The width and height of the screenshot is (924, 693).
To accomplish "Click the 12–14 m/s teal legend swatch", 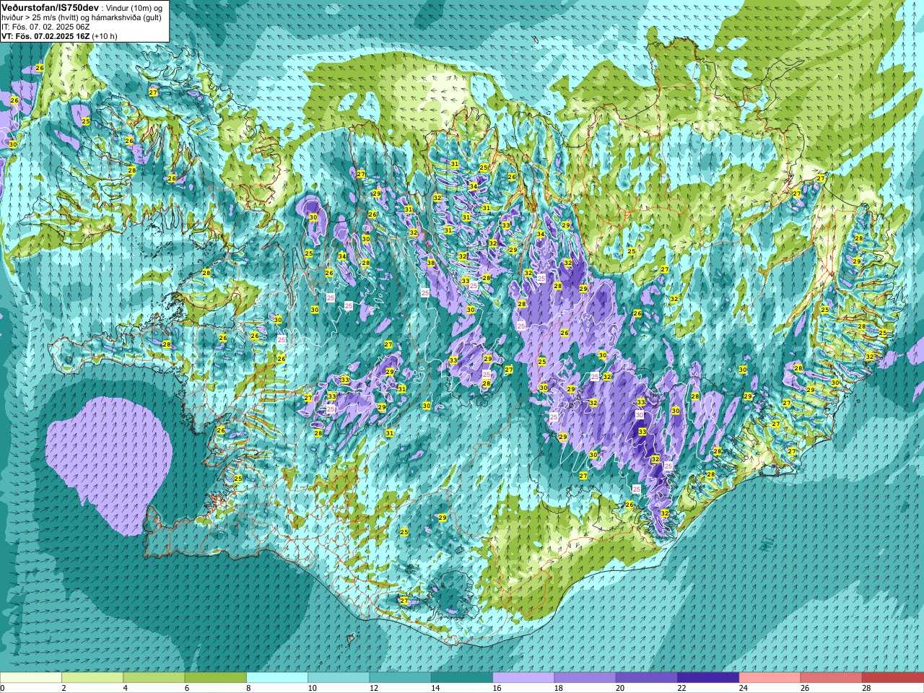I will tap(401, 678).
